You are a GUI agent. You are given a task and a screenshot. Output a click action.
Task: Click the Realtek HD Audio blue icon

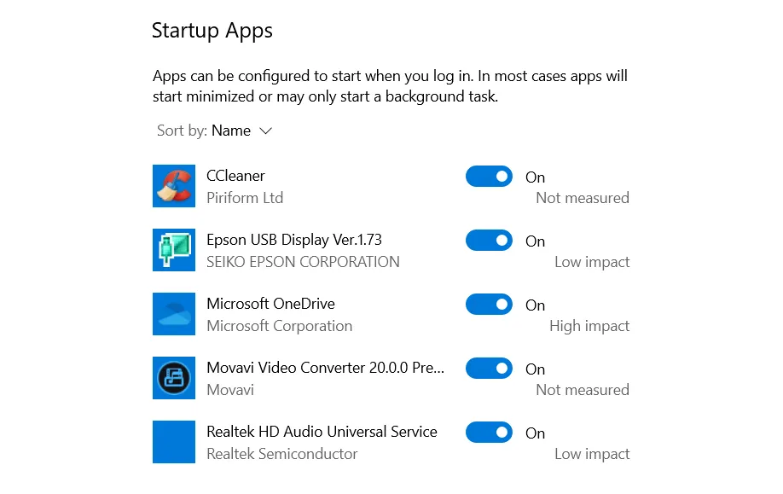174,442
